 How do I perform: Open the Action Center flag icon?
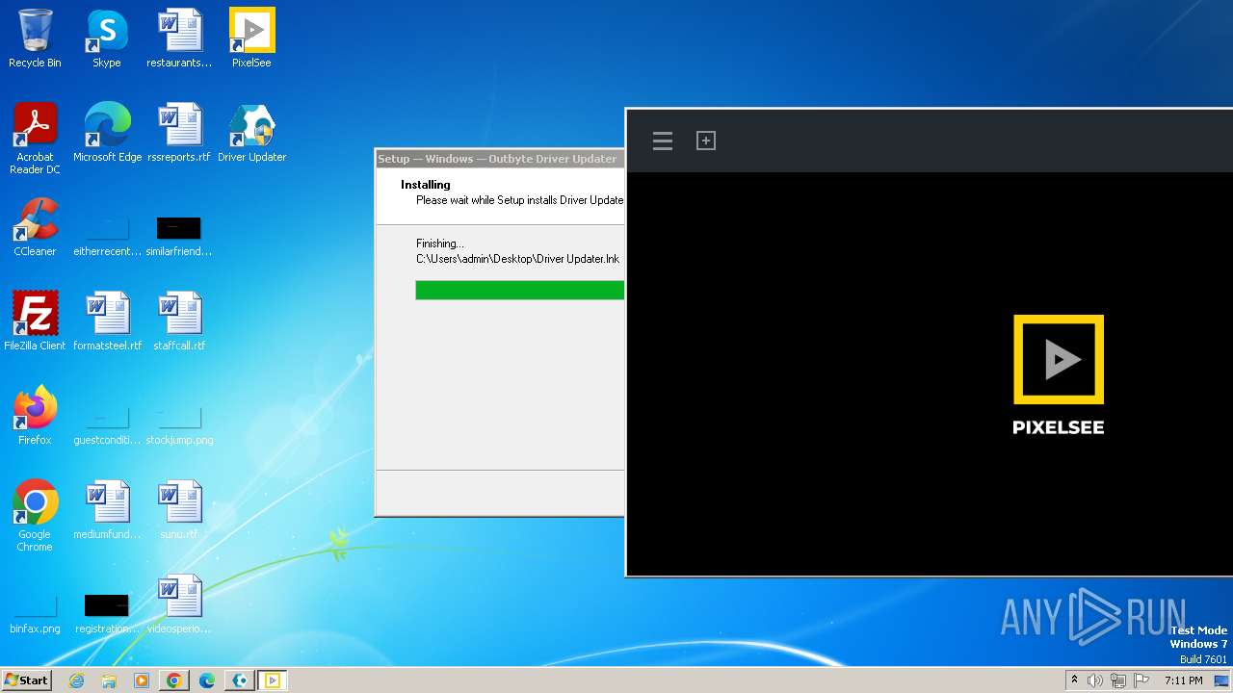point(1141,680)
